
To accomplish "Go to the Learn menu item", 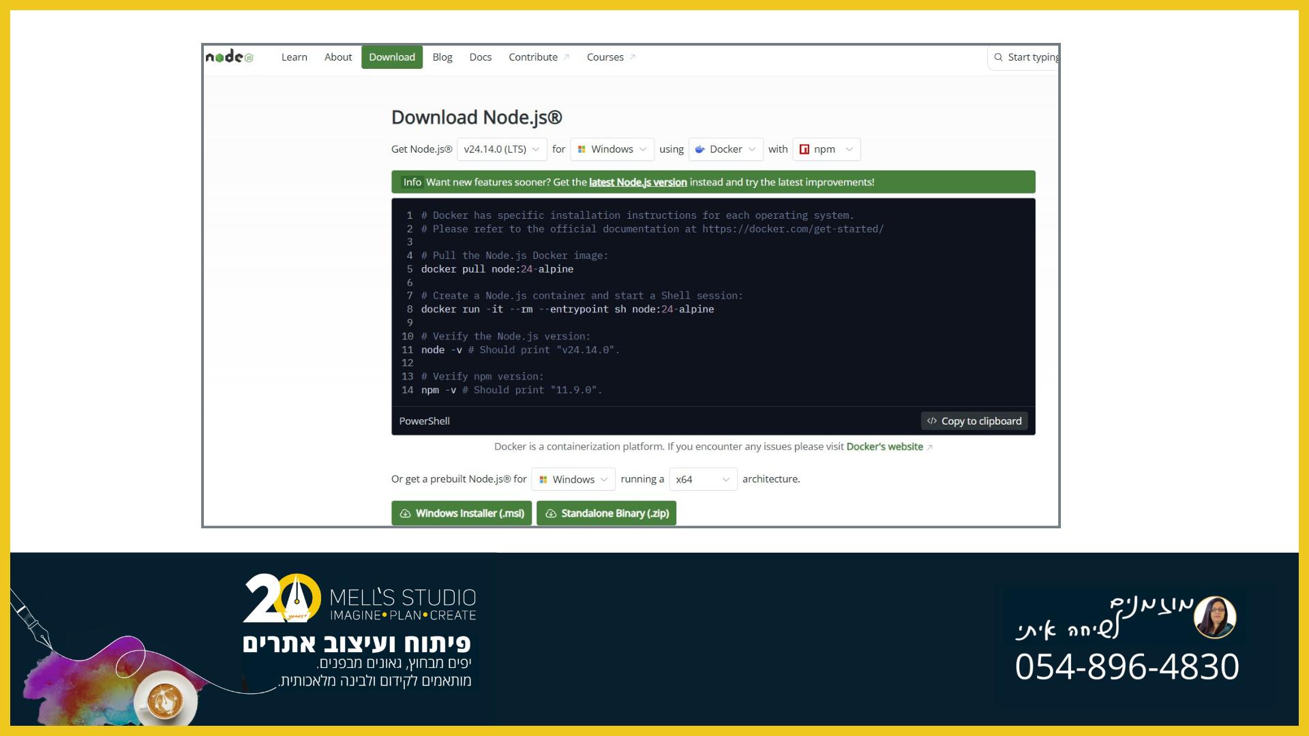I will (294, 57).
